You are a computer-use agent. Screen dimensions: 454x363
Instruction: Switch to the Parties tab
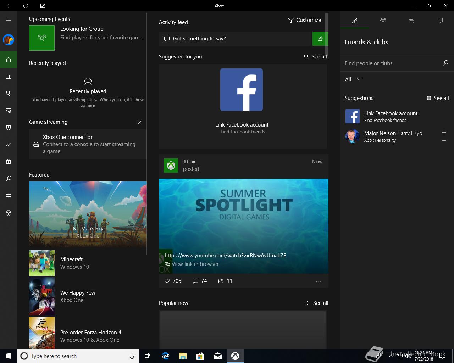click(x=383, y=21)
